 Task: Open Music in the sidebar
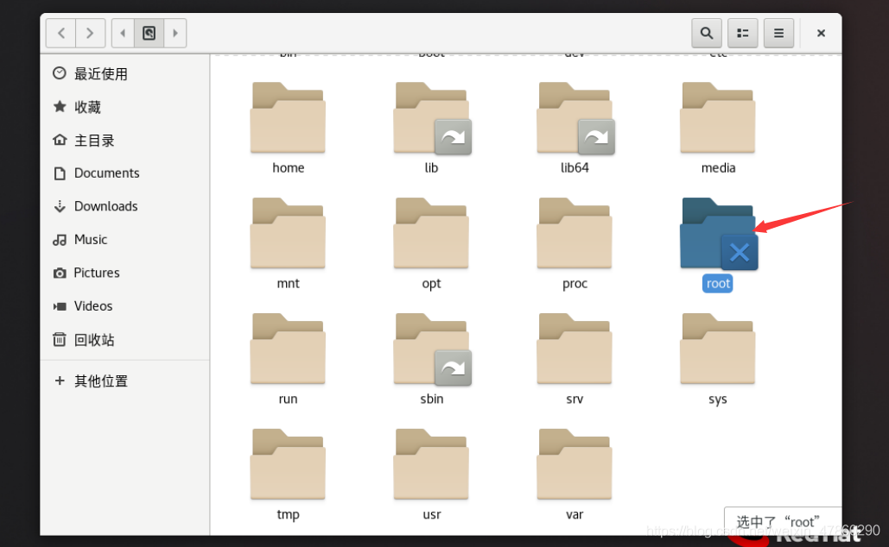coord(124,240)
